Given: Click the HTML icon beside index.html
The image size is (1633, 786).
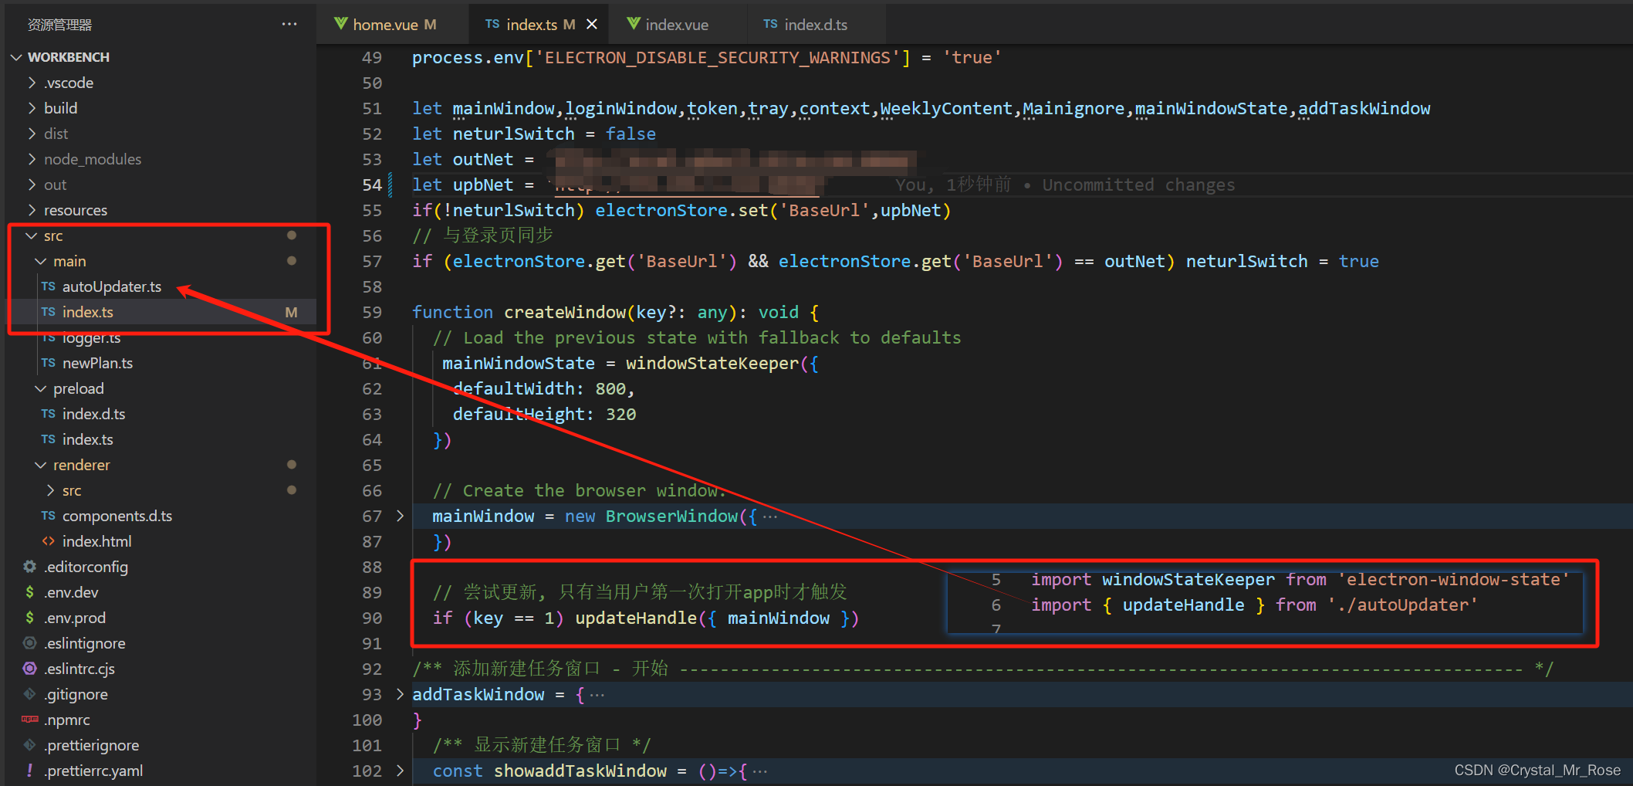Looking at the screenshot, I should (48, 540).
